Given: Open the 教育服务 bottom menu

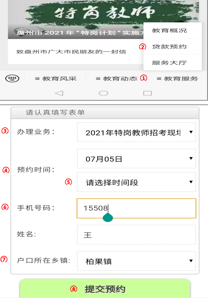Looking at the screenshot, I should (x=177, y=79).
